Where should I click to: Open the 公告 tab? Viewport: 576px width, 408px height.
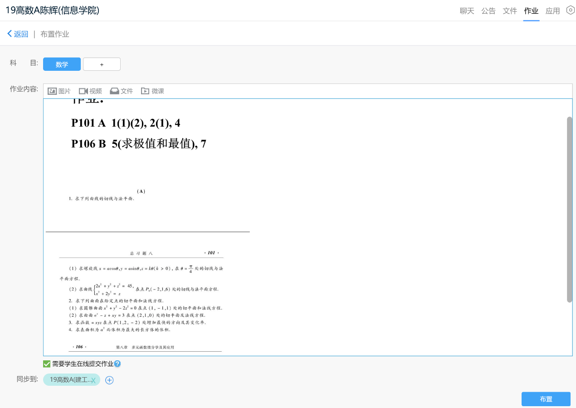tap(488, 11)
